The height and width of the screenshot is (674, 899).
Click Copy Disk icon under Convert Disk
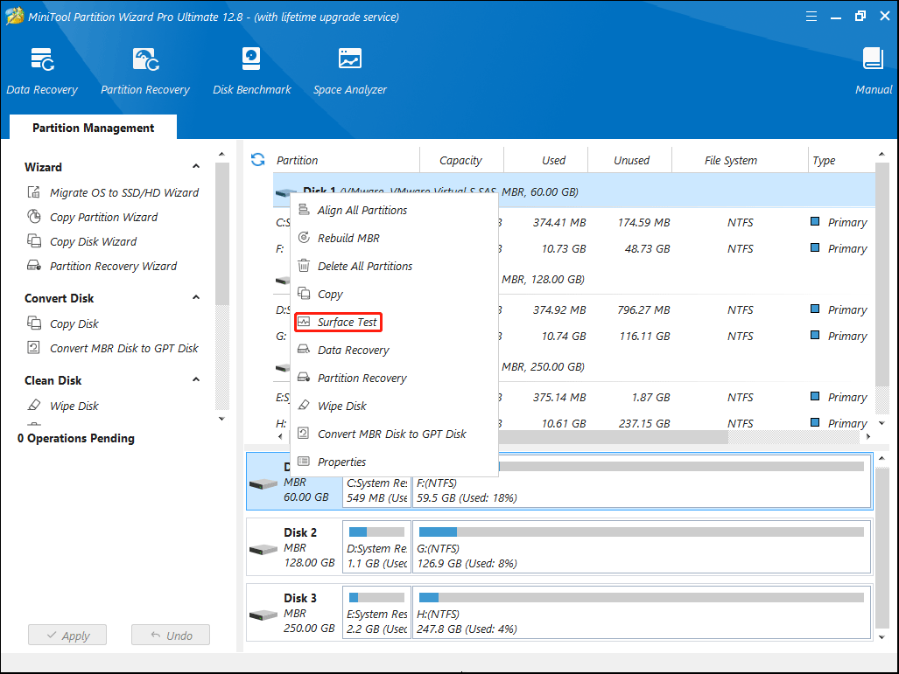coord(34,323)
